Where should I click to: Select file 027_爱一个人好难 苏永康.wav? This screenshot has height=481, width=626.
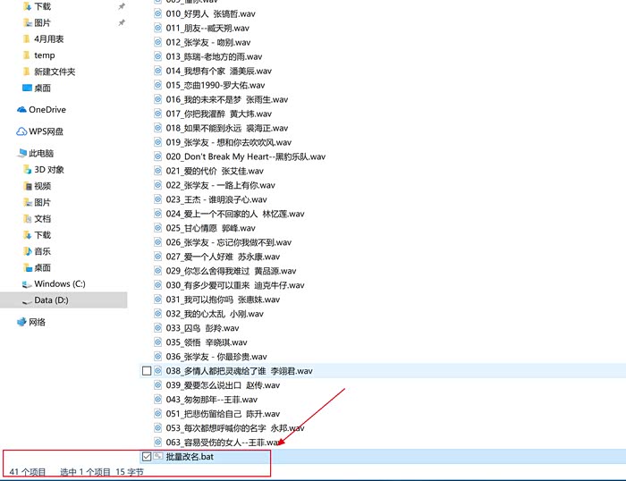(223, 257)
